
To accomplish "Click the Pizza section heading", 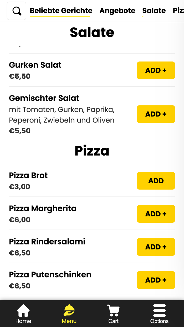I will click(92, 150).
